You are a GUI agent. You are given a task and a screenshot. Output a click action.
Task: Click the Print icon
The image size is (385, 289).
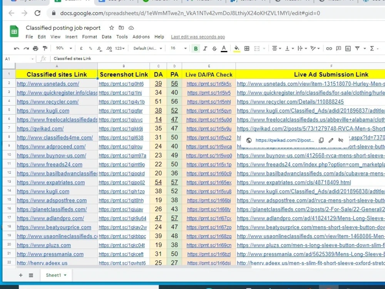click(35, 49)
